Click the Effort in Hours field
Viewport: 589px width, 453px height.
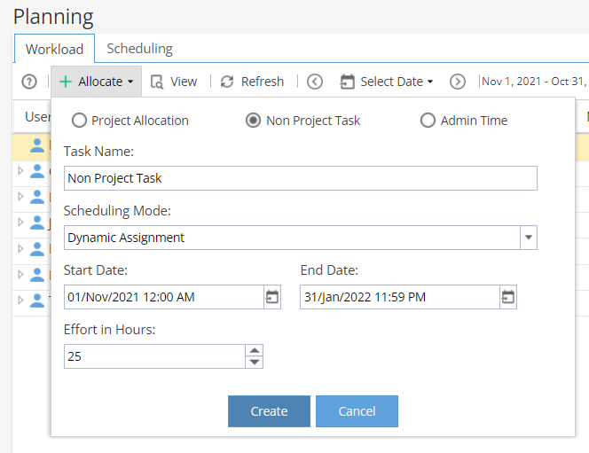click(x=154, y=356)
